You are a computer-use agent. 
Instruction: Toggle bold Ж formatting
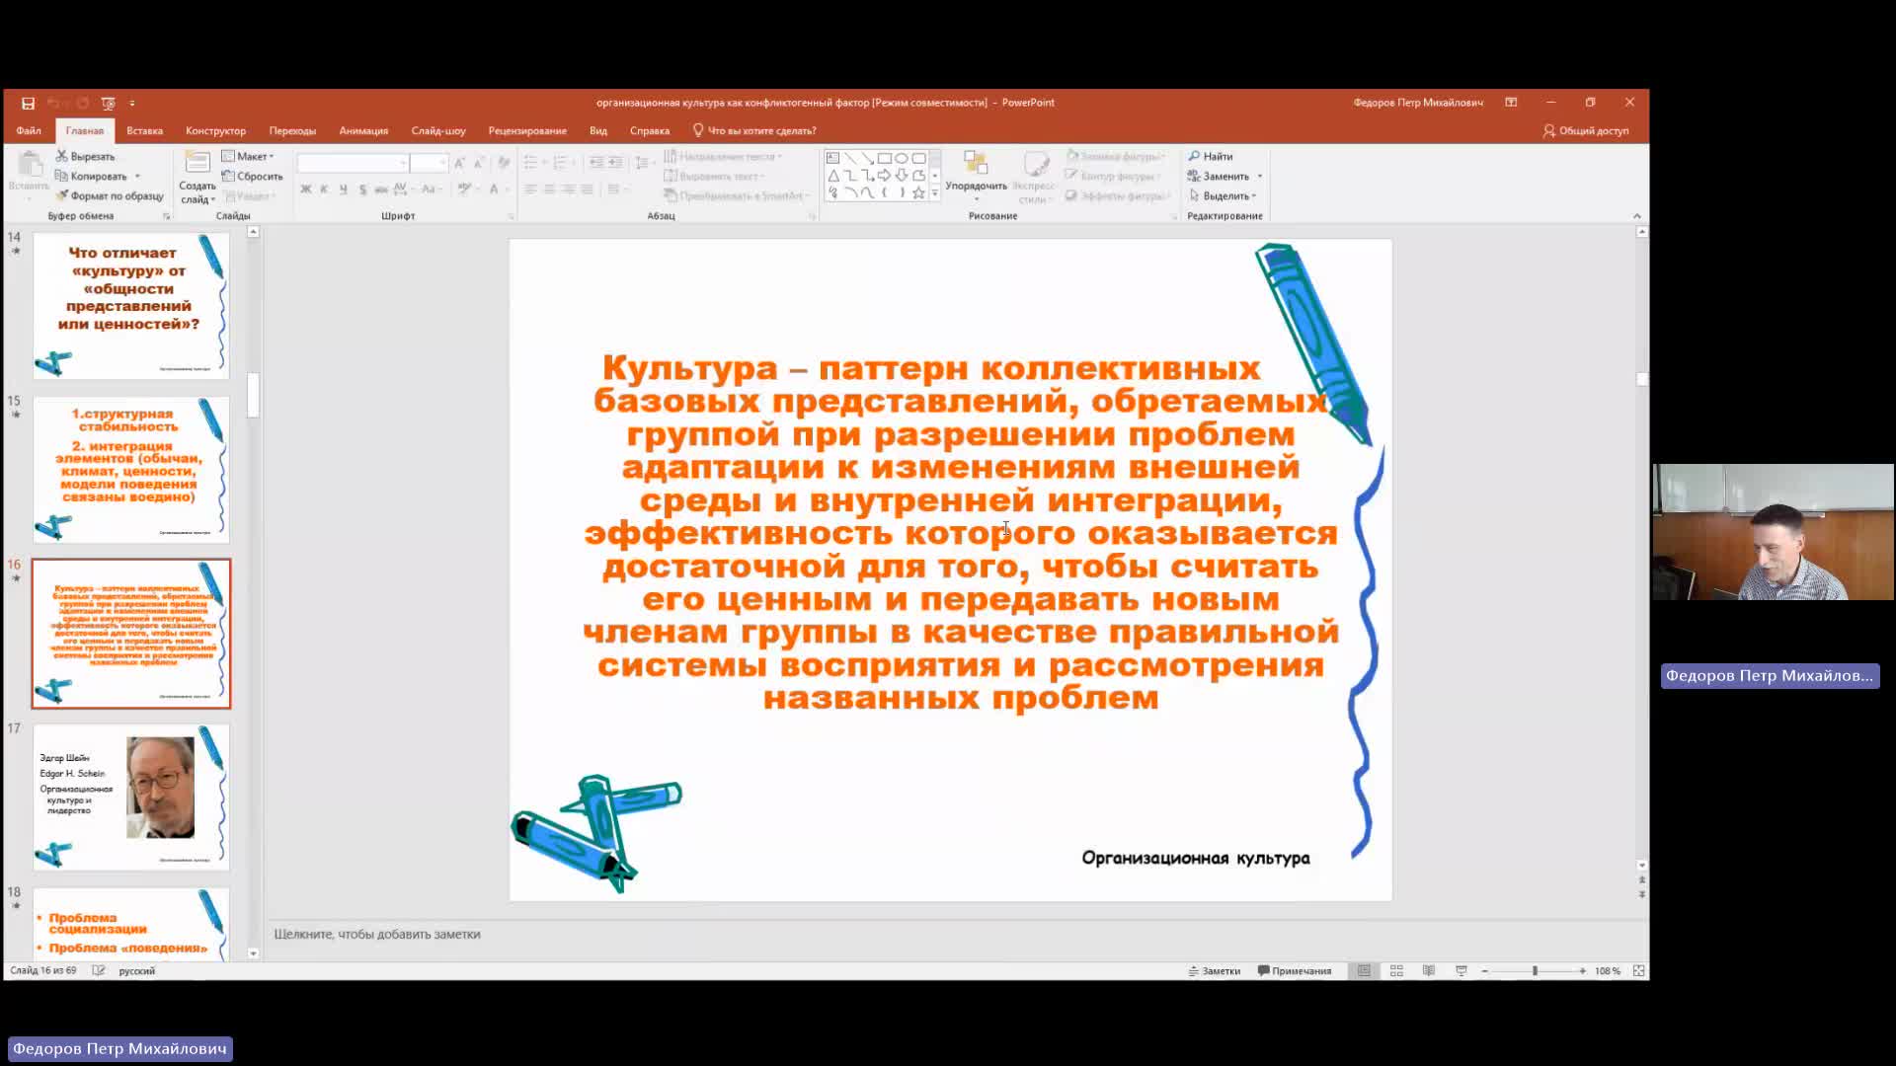point(306,190)
